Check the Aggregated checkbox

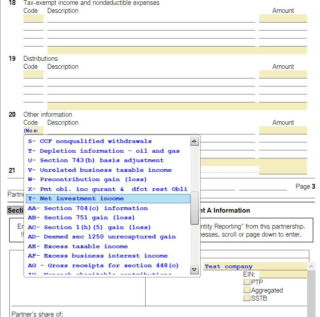coord(247,290)
